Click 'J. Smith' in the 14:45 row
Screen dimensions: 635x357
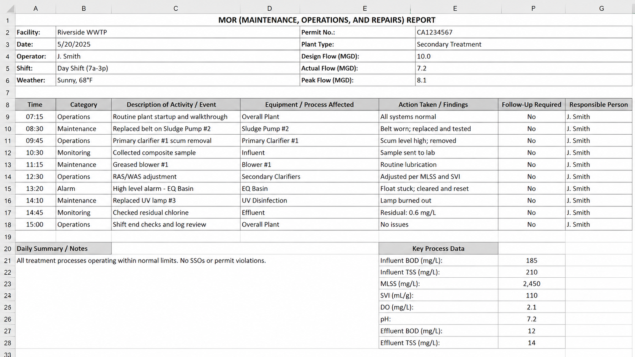[599, 212]
